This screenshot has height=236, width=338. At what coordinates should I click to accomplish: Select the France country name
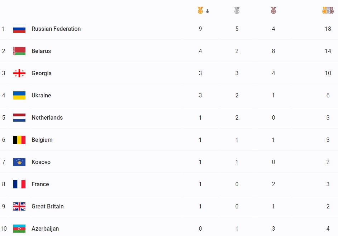click(40, 184)
